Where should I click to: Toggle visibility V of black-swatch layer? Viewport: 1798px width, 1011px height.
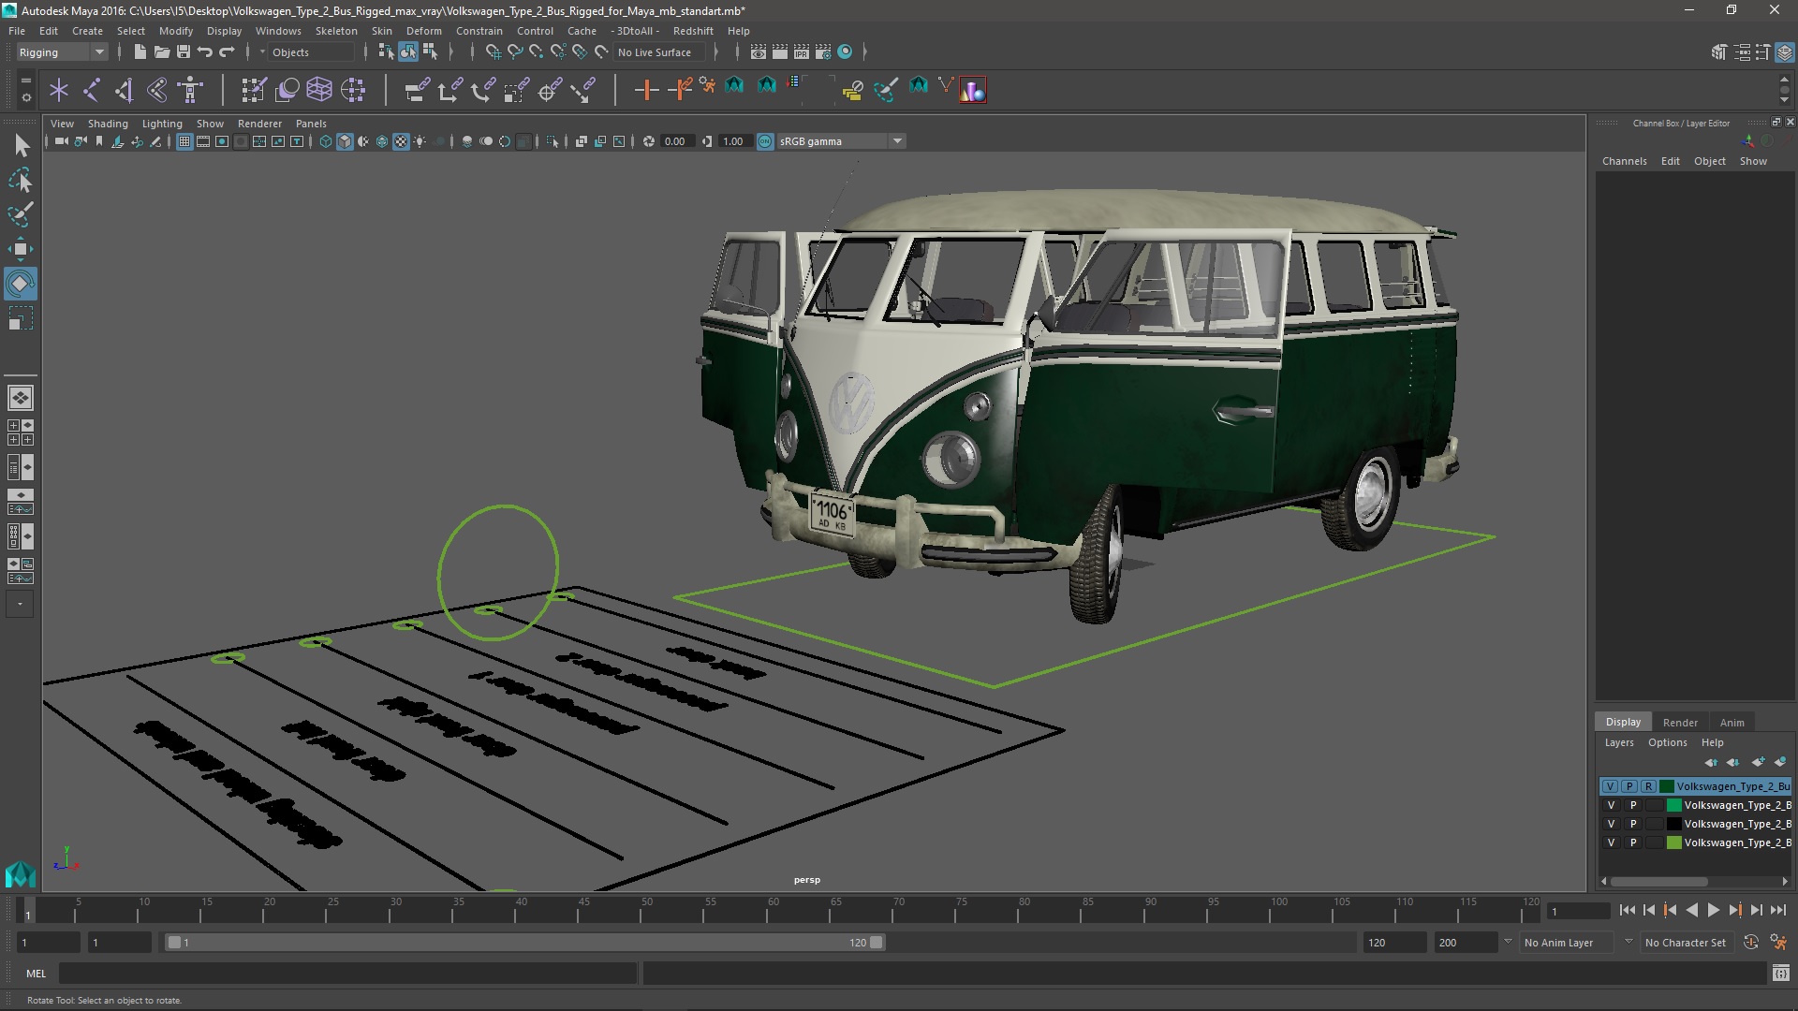point(1611,824)
